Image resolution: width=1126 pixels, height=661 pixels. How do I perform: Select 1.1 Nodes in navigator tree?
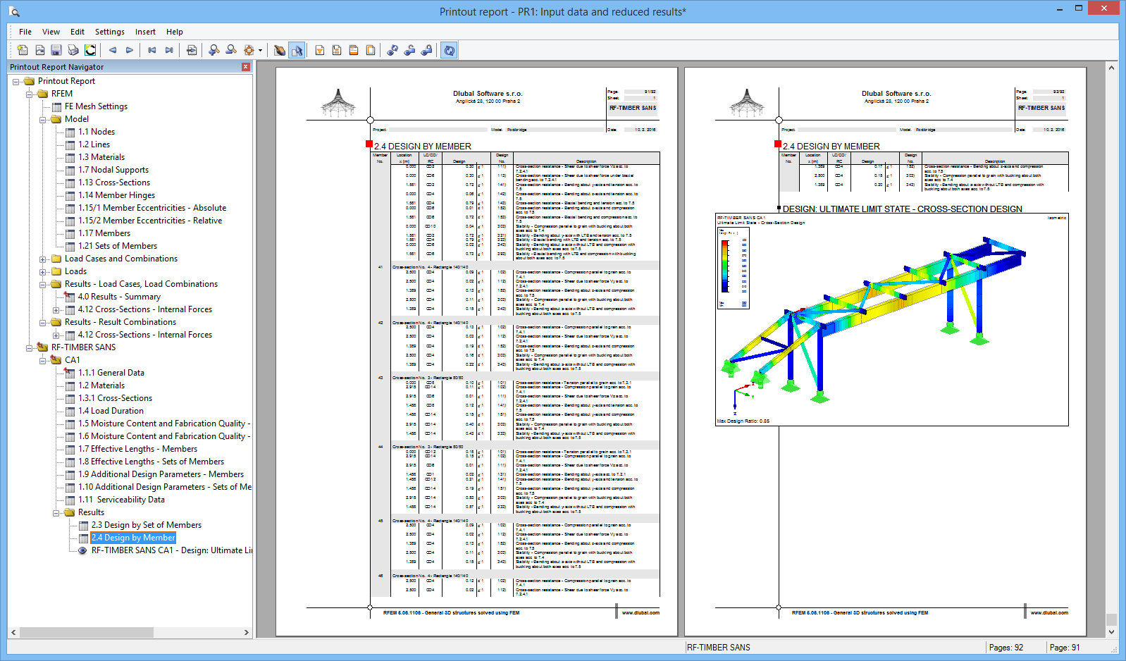click(x=96, y=132)
